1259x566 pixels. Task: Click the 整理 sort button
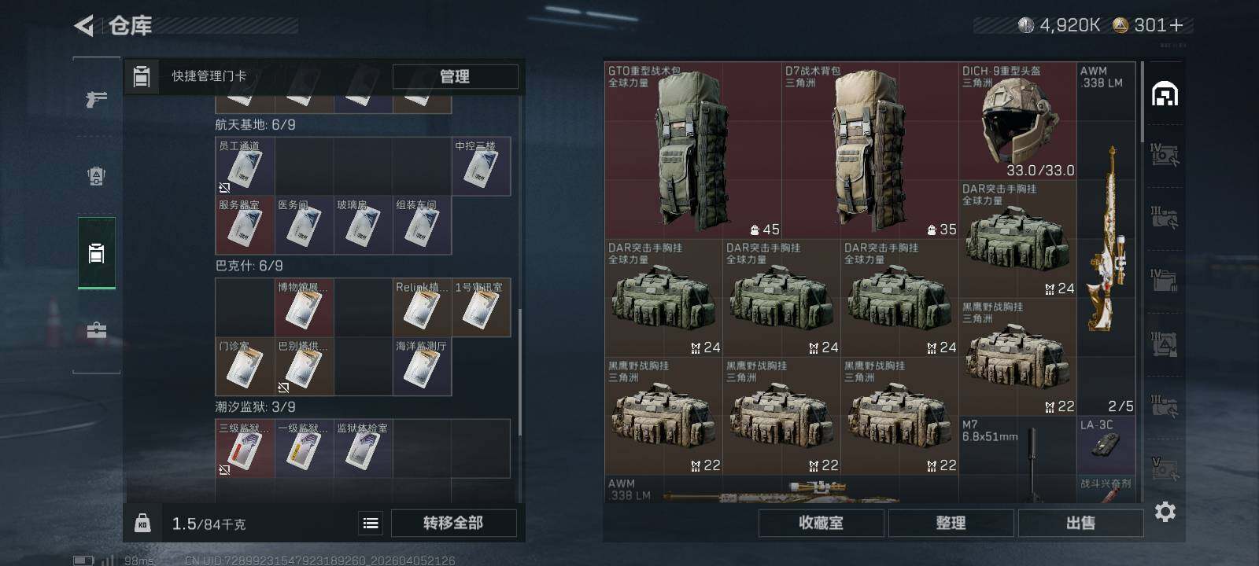[951, 523]
